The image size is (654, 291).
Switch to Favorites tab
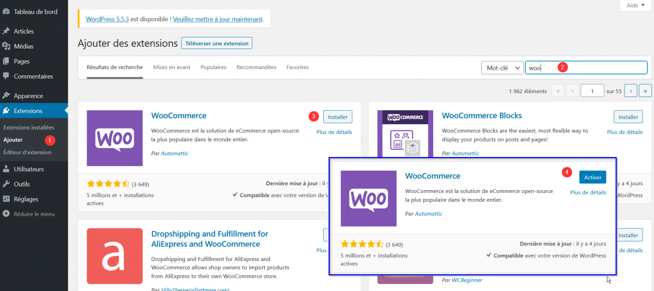point(298,68)
